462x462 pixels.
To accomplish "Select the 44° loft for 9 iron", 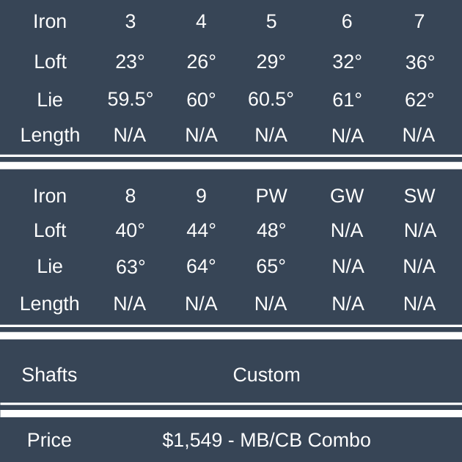I will (201, 230).
